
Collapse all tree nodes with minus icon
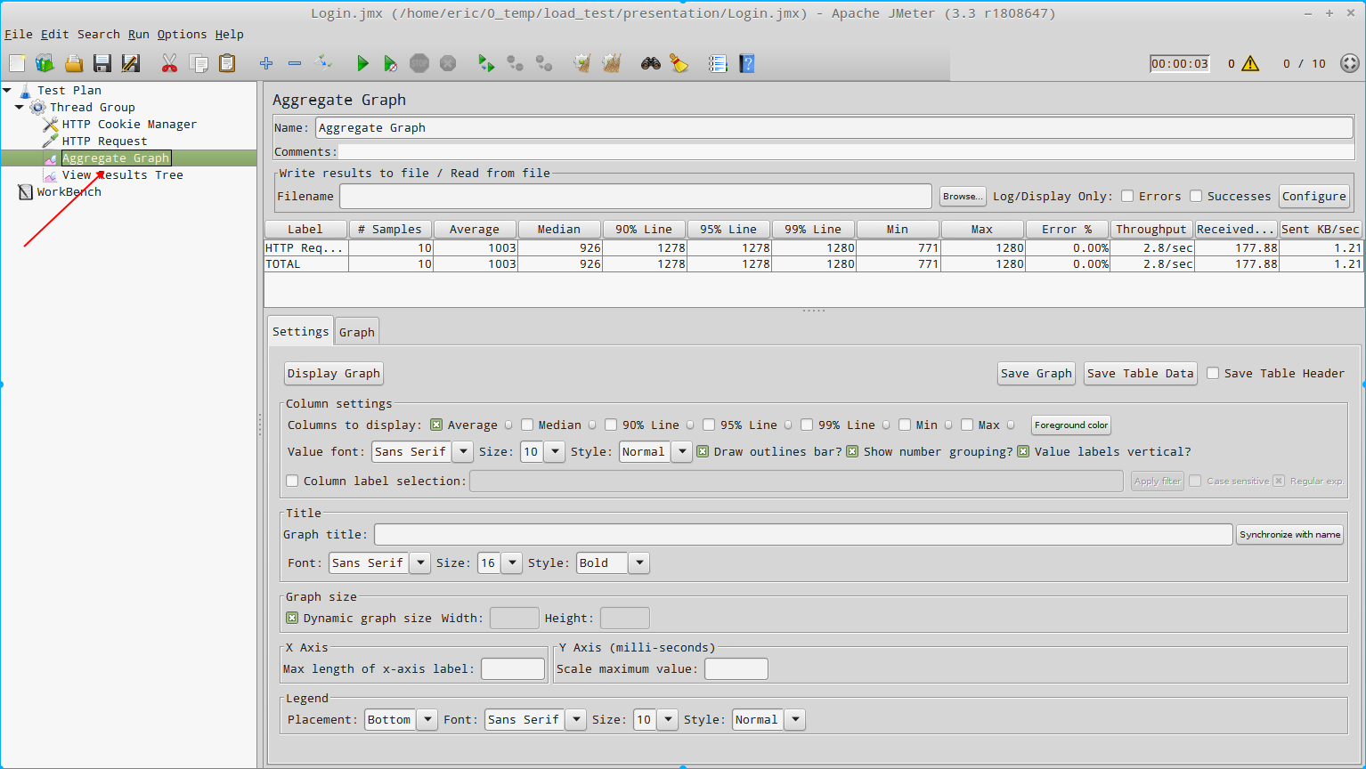[x=295, y=63]
